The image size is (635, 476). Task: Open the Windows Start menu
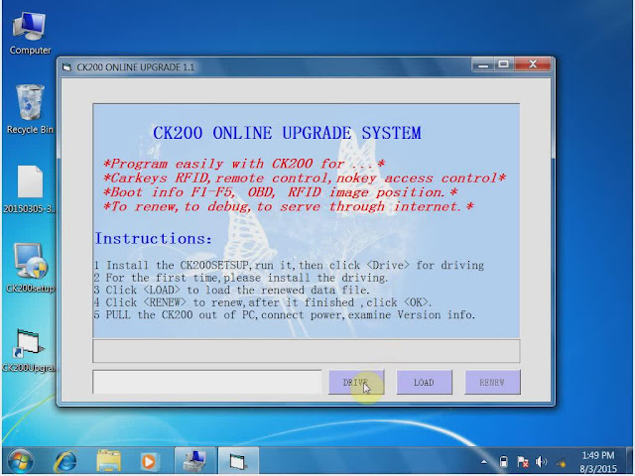pos(20,461)
